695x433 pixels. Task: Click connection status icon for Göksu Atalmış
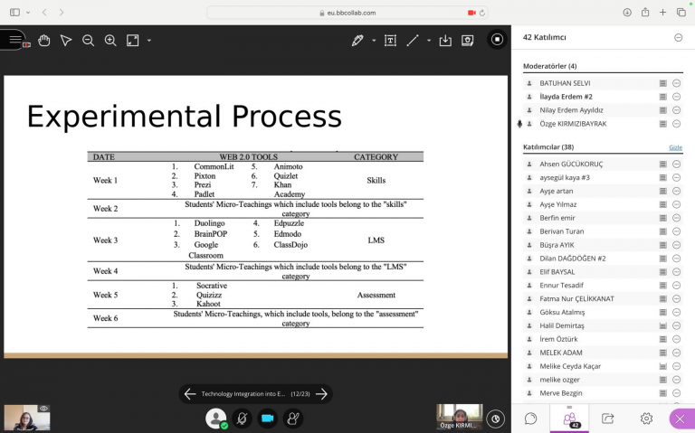tap(662, 312)
